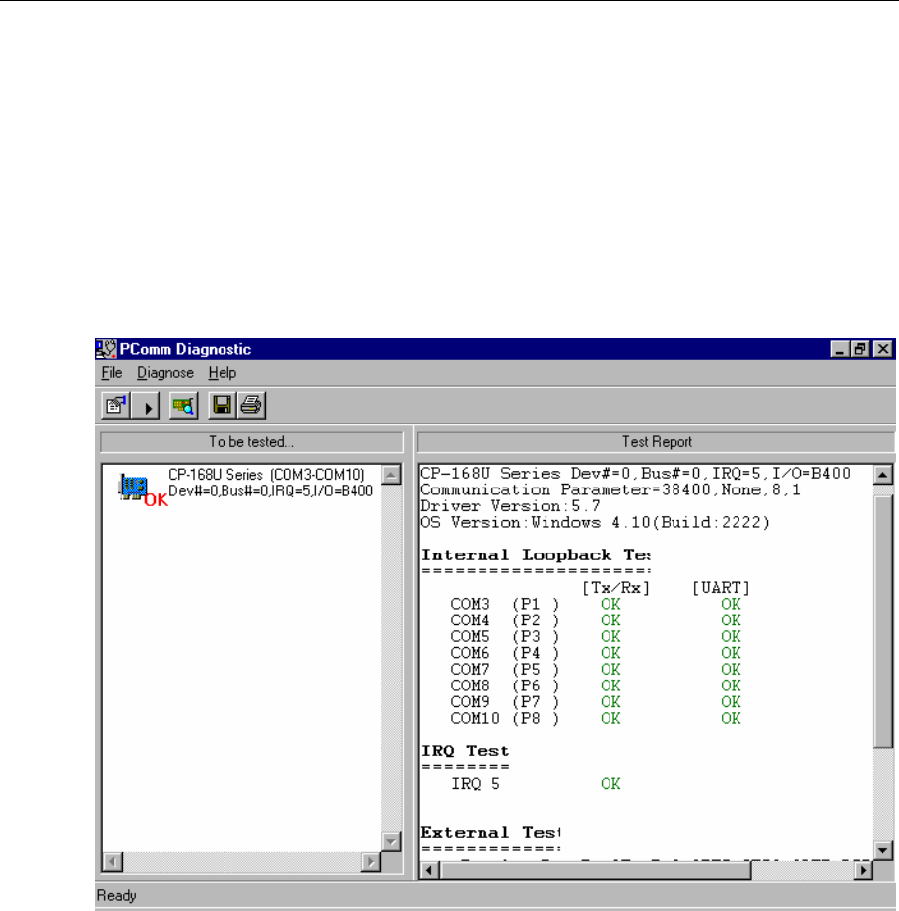This screenshot has width=899, height=911.
Task: Click the Tx/Rx OK result for COM3
Action: tap(610, 605)
